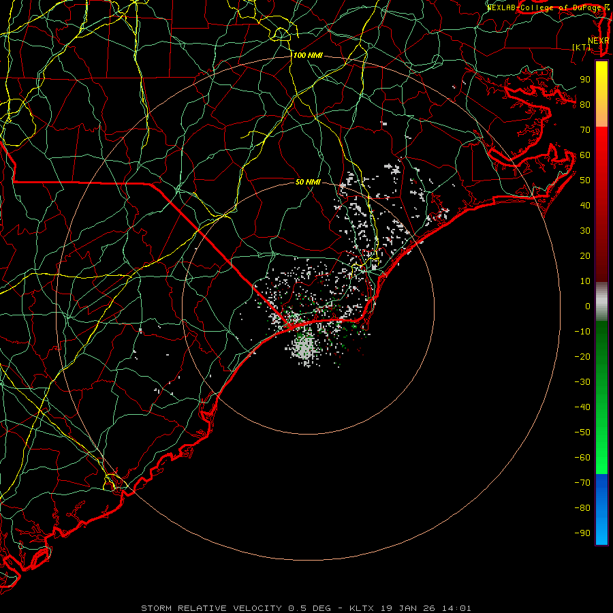Click the positive 60 knot scale label
Screen dimensions: 613x613
coord(585,155)
